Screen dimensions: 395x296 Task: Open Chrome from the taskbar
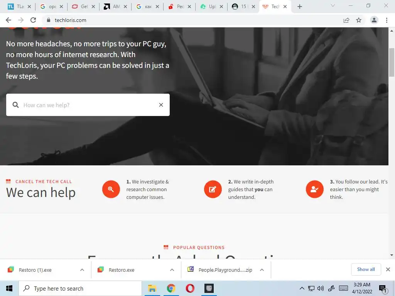point(171,288)
